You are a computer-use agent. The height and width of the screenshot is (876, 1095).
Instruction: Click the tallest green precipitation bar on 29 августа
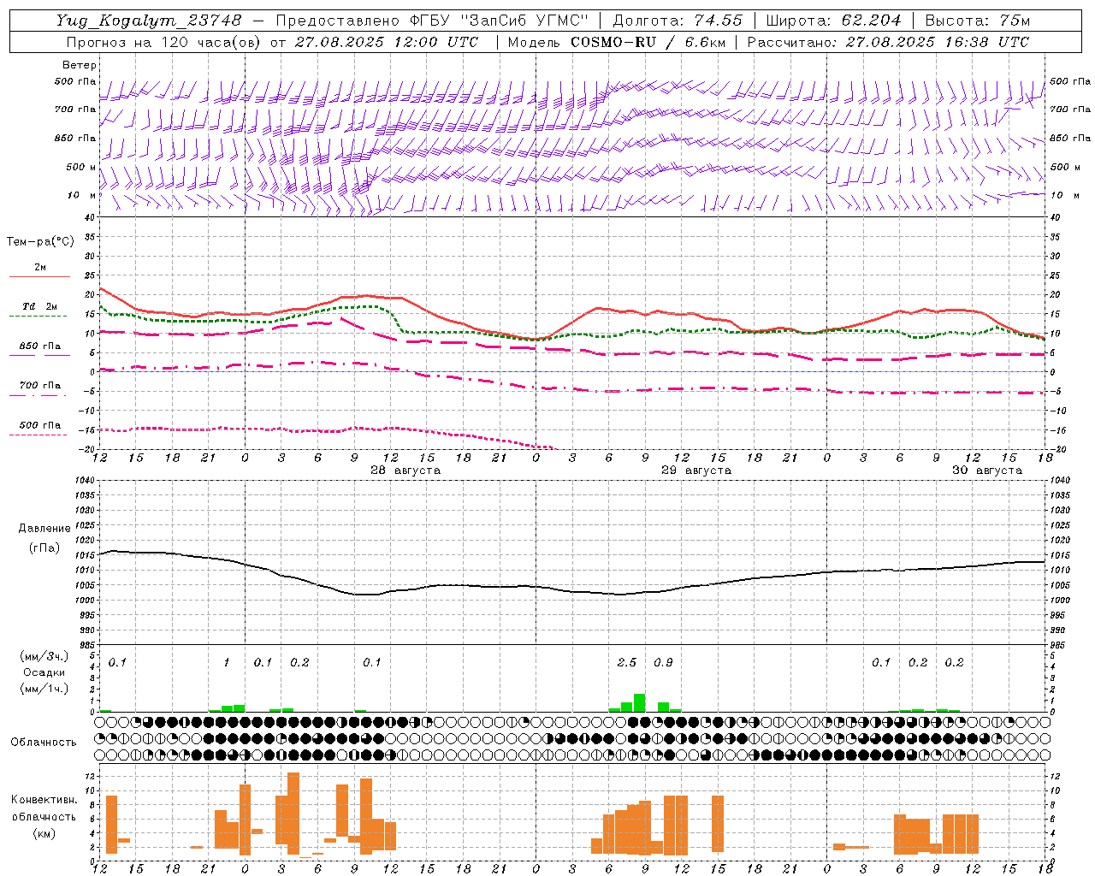pos(639,702)
